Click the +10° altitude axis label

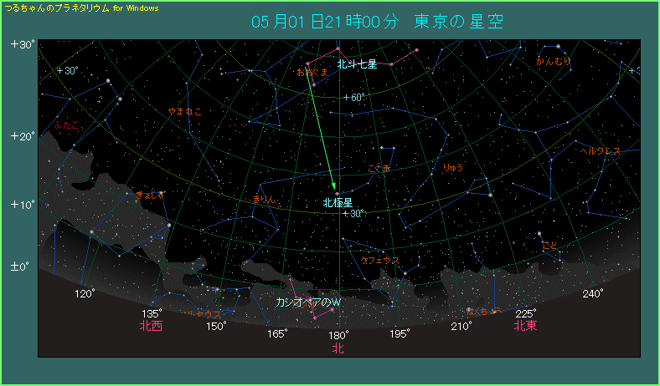[23, 205]
